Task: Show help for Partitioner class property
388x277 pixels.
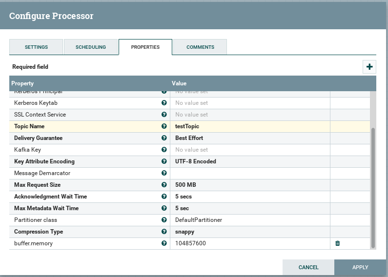Action: click(x=164, y=220)
